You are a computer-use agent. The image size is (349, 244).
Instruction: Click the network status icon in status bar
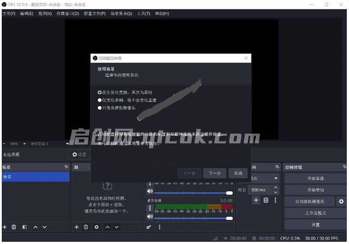click(215, 238)
